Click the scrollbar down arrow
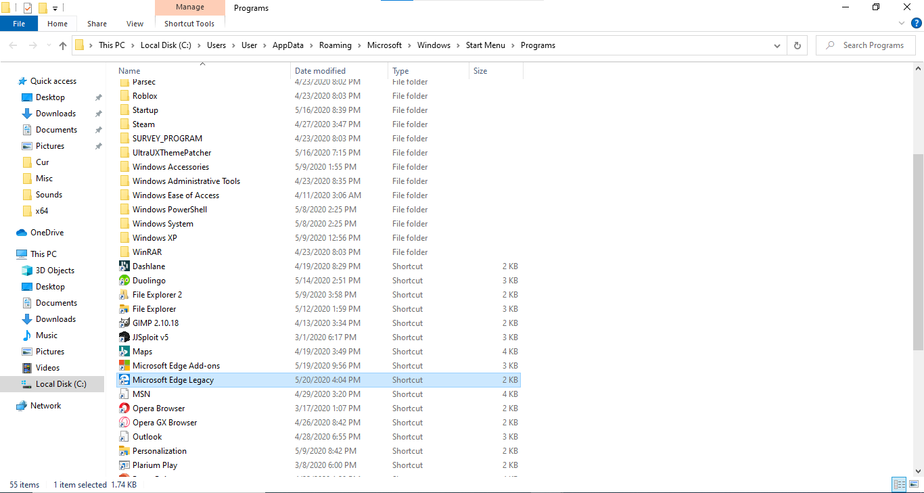This screenshot has width=924, height=493. (918, 471)
